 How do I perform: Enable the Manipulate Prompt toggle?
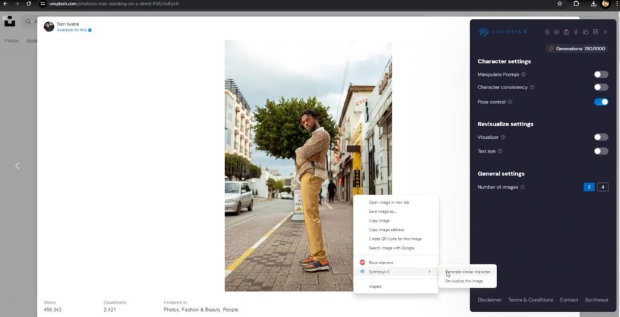coord(601,75)
